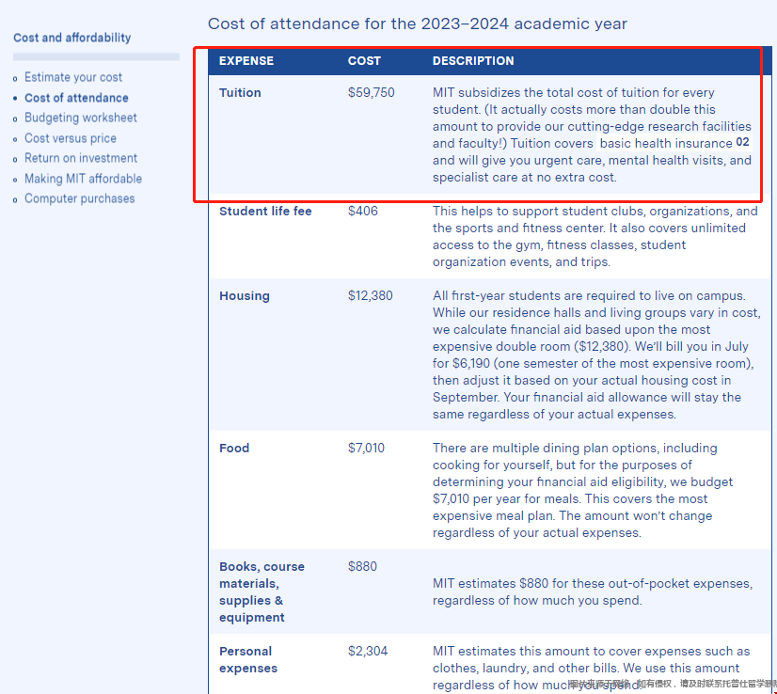
Task: Click the student life fee description
Action: (595, 236)
